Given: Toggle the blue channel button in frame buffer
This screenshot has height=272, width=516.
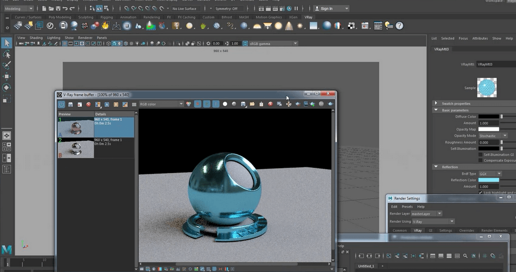Looking at the screenshot, I should [216, 104].
